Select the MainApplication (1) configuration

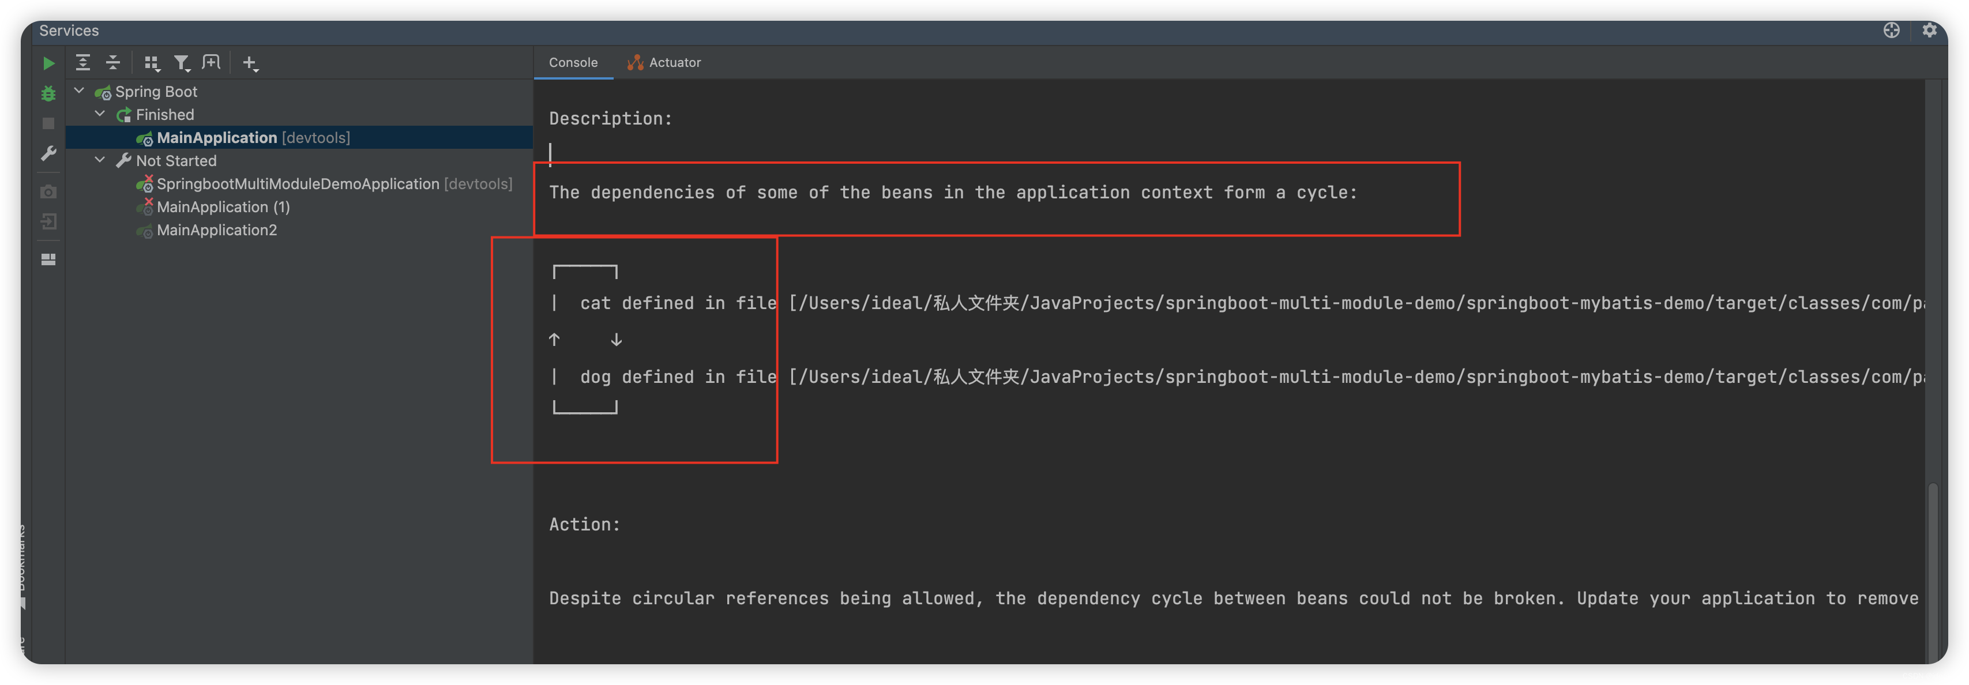223,207
